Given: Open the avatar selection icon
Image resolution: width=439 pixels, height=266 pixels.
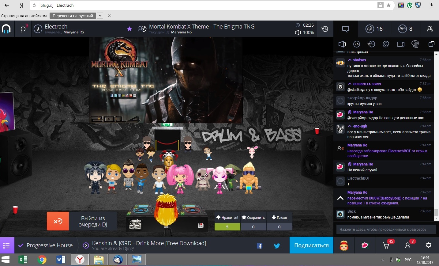Looking at the screenshot, I should coord(344,245).
